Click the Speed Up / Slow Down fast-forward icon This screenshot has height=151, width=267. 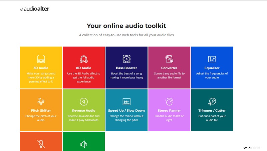coord(126,101)
